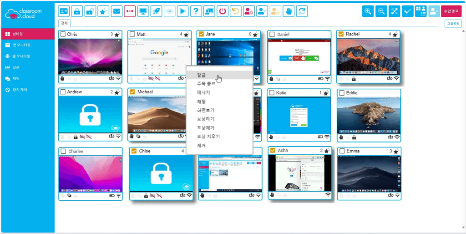The image size is (466, 234).
Task: Click the rocket launch icon in toolbar
Action: (x=156, y=11)
